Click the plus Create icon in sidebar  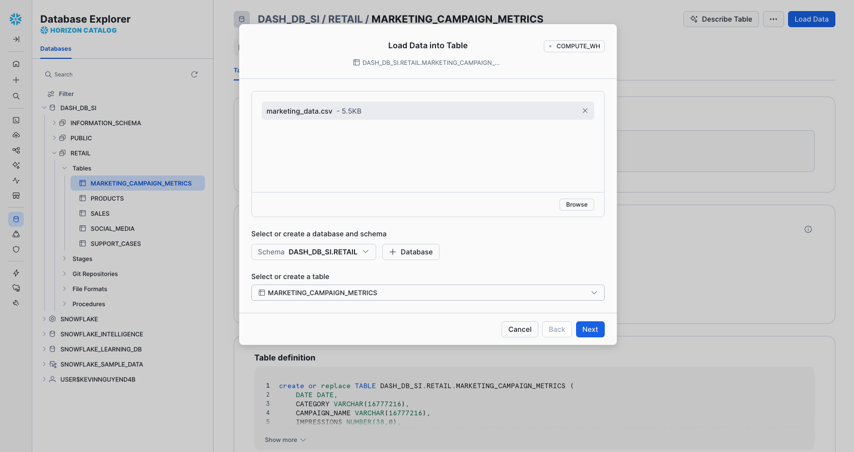pyautogui.click(x=16, y=80)
